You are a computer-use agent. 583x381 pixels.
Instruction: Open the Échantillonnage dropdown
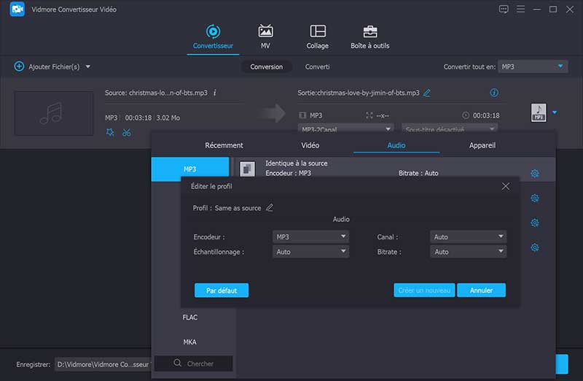point(311,252)
